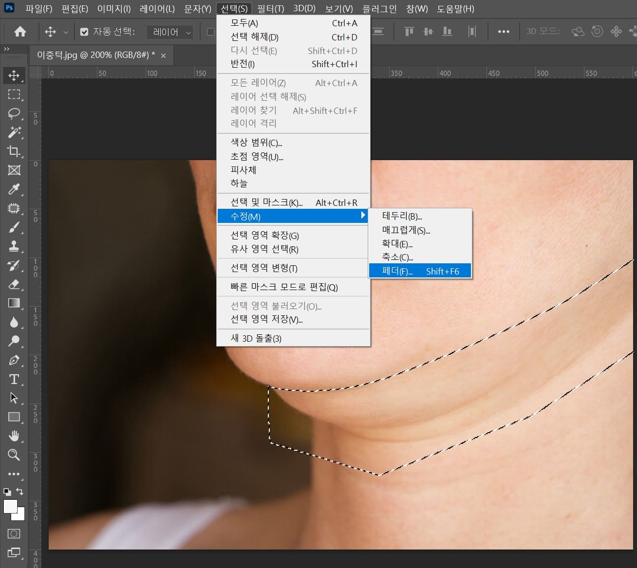Open the 파일(F) menu
The width and height of the screenshot is (637, 568).
(38, 9)
